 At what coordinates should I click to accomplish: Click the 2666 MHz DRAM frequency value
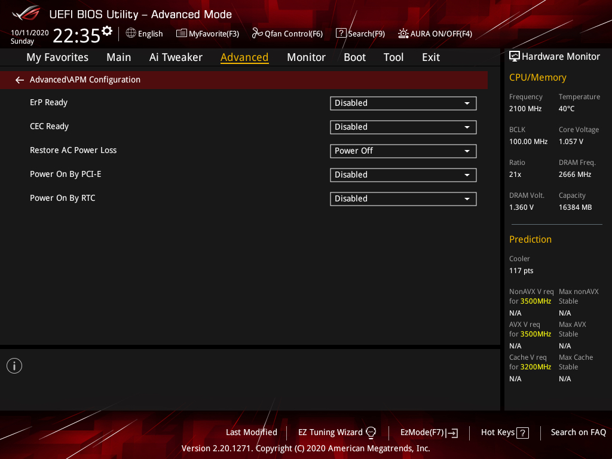[x=574, y=175]
